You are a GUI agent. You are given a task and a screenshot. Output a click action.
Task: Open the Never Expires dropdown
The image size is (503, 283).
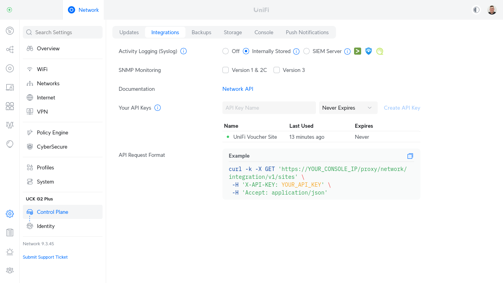[348, 107]
